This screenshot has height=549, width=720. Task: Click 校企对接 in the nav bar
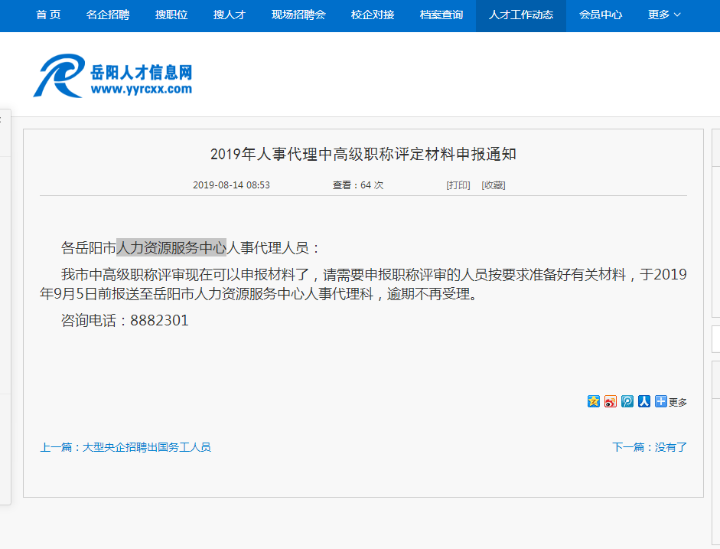tap(372, 15)
